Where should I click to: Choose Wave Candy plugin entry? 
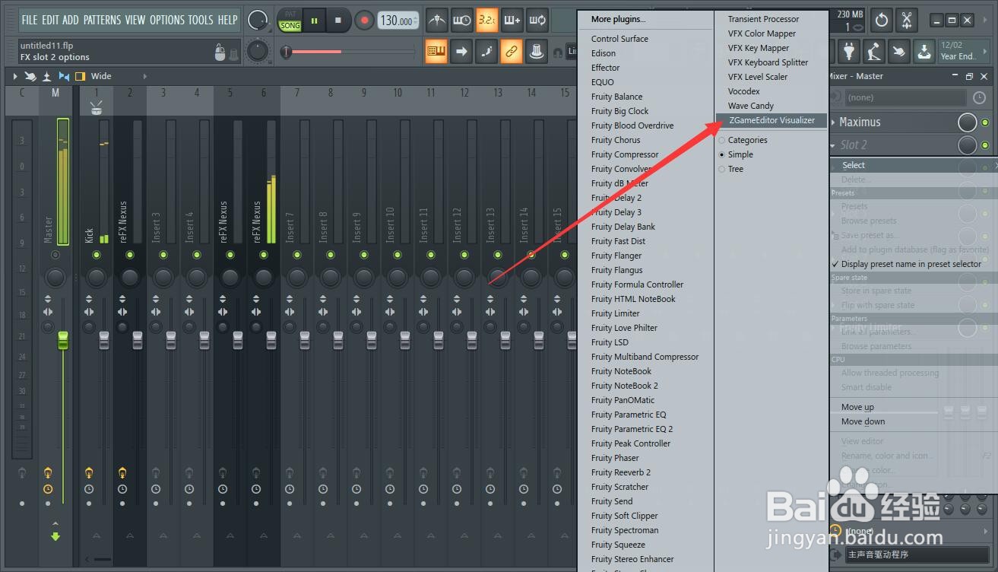(x=751, y=106)
